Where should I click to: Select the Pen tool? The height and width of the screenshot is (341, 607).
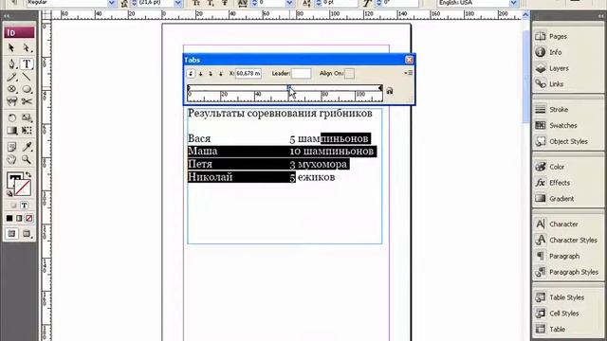pos(11,63)
